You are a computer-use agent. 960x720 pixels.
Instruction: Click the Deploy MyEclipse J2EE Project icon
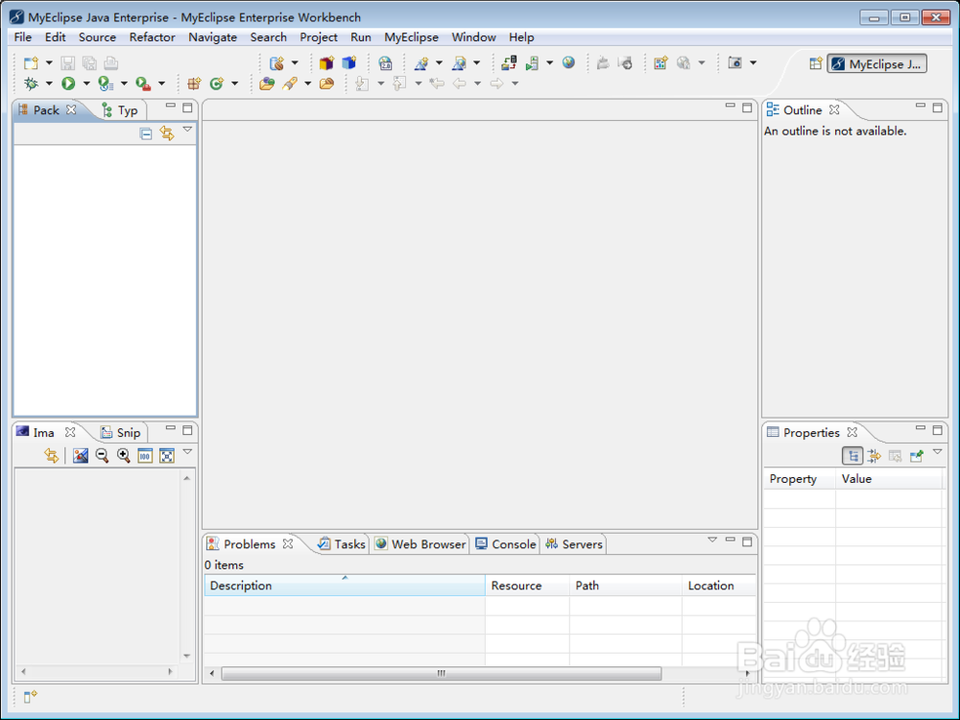[x=509, y=63]
